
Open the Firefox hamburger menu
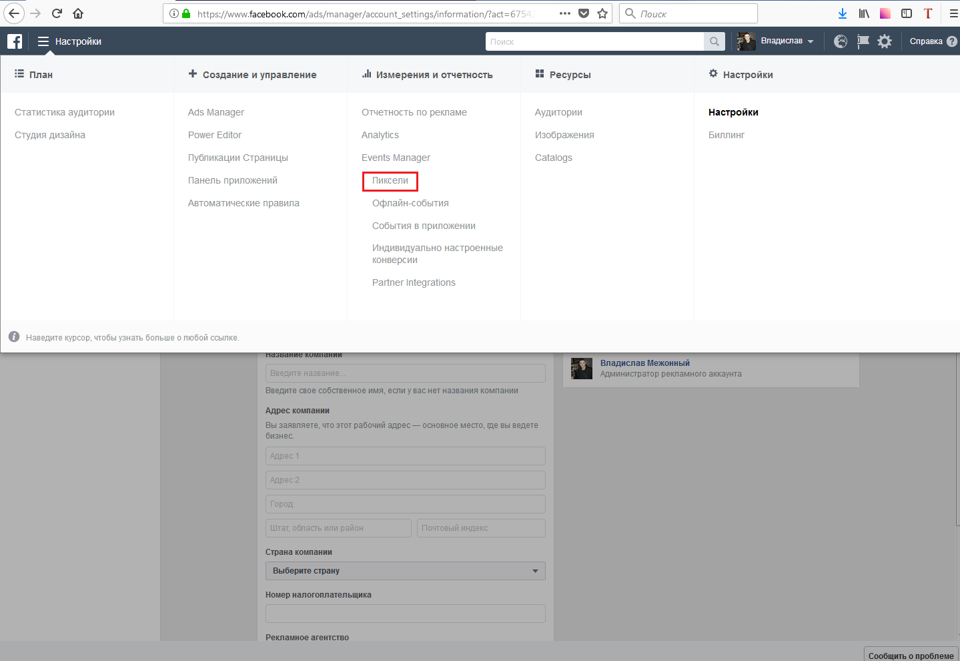click(953, 13)
